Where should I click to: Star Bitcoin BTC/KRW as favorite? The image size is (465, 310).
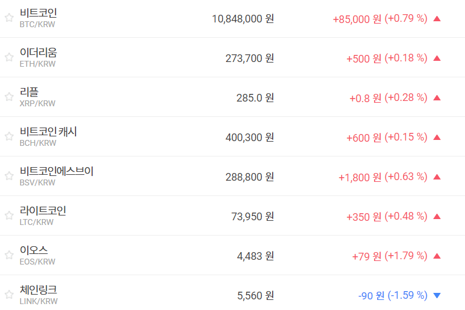tap(9, 18)
